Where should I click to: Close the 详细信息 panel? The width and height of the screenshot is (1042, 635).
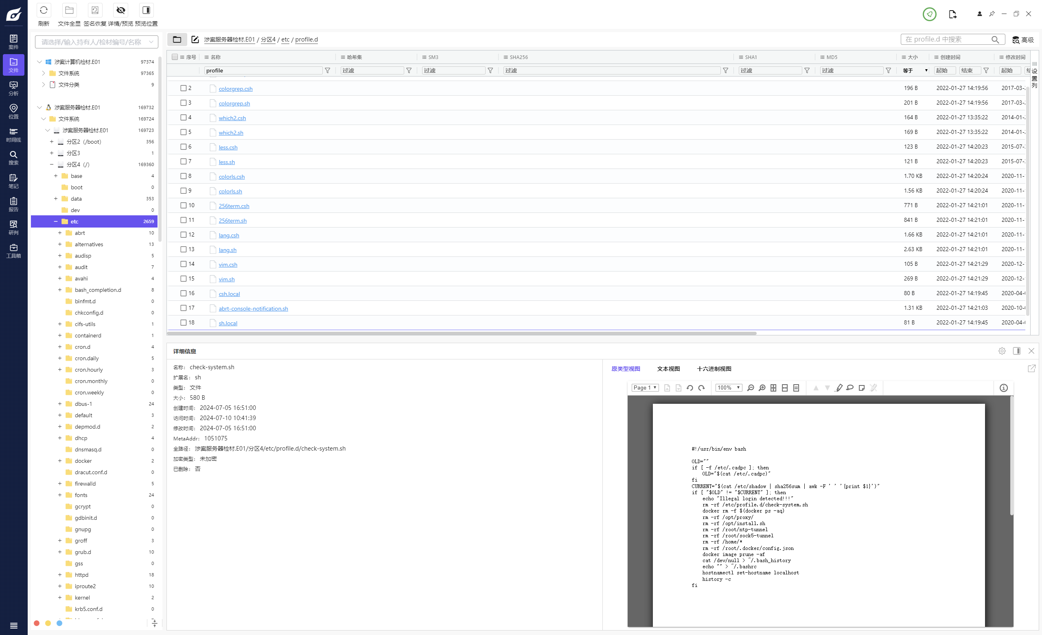1031,351
